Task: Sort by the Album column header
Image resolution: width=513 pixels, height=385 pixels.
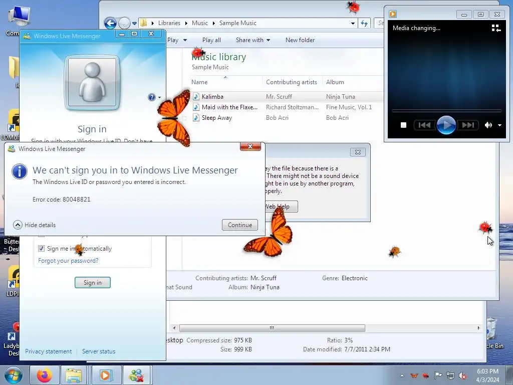Action: 335,82
